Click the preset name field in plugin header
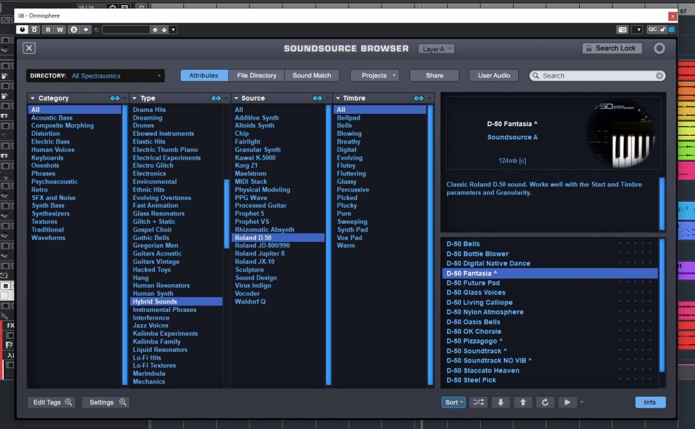The image size is (695, 429). tap(126, 30)
